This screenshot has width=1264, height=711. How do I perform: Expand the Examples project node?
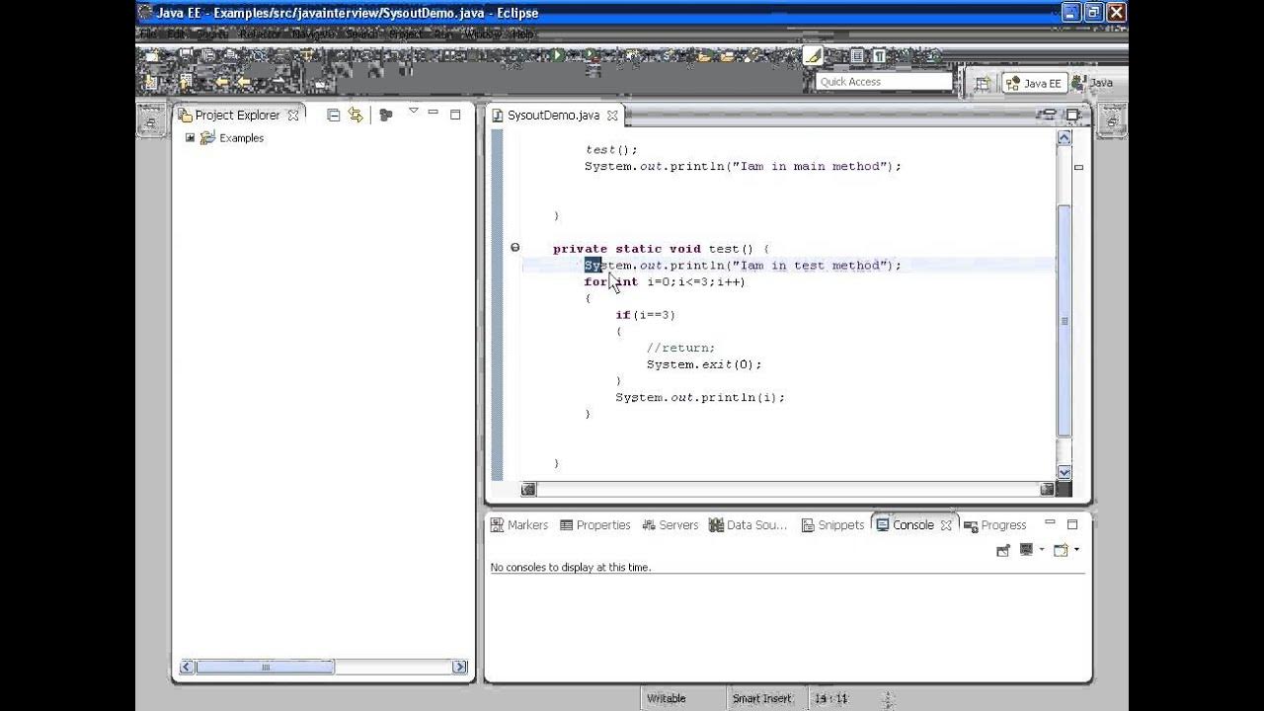click(190, 137)
